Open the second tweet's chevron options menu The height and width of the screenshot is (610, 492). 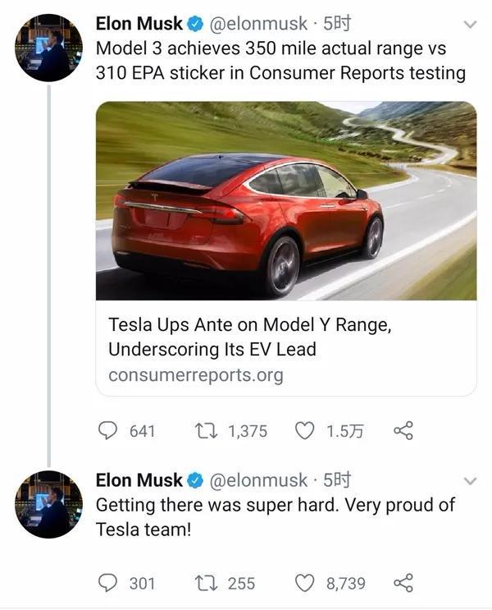[x=470, y=482]
